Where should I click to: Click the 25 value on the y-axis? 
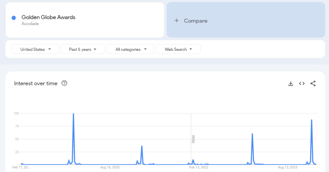(17, 152)
